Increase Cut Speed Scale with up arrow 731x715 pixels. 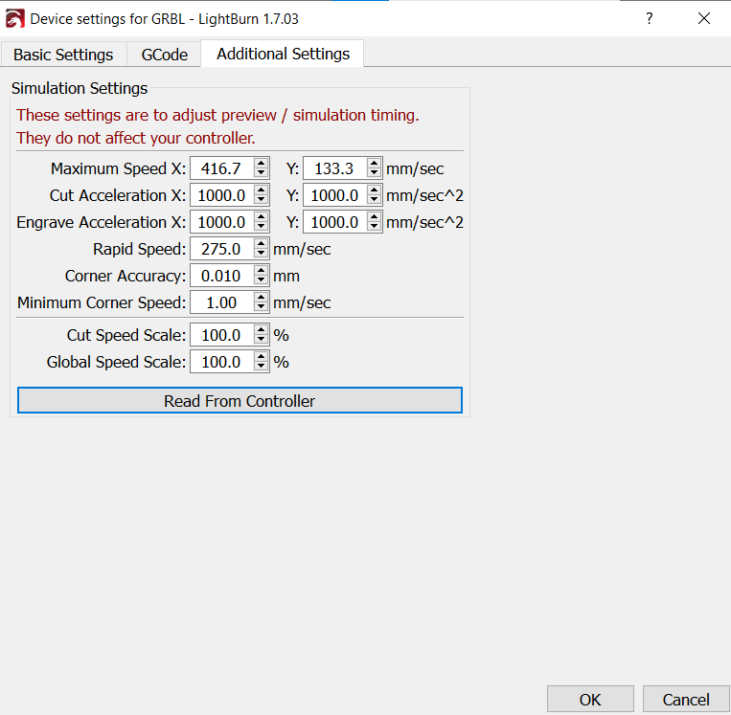point(261,330)
